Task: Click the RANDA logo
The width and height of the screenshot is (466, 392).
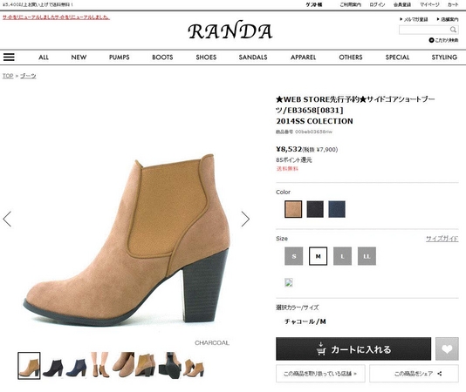Action: [230, 30]
